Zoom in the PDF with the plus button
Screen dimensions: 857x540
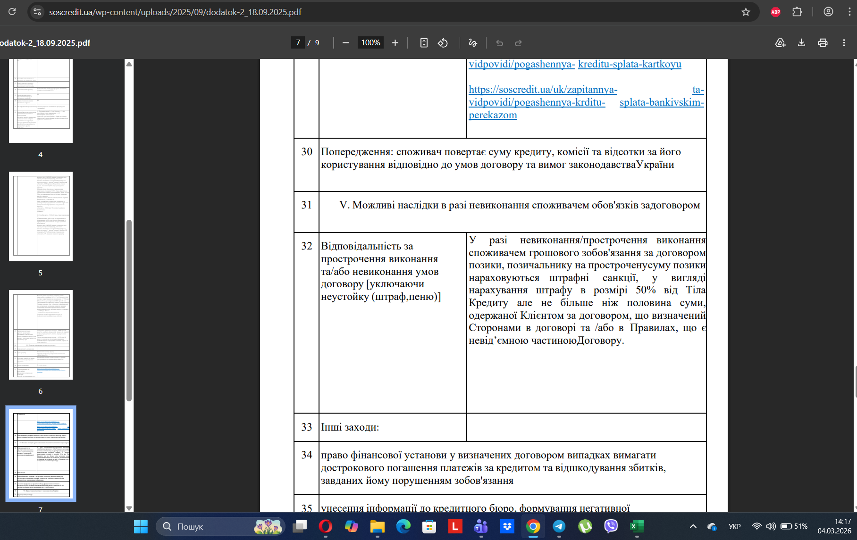[395, 43]
